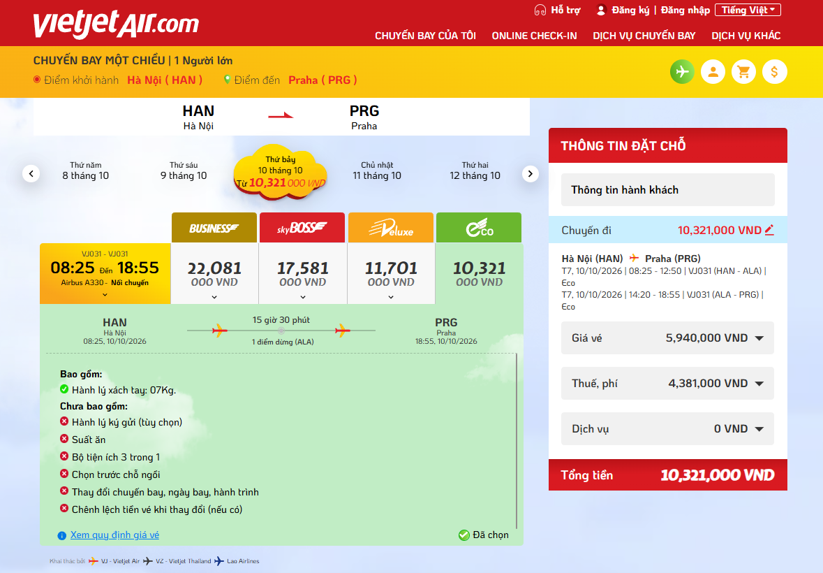
Task: Collapse the VJ031 flight details chevron
Action: pyautogui.click(x=105, y=295)
